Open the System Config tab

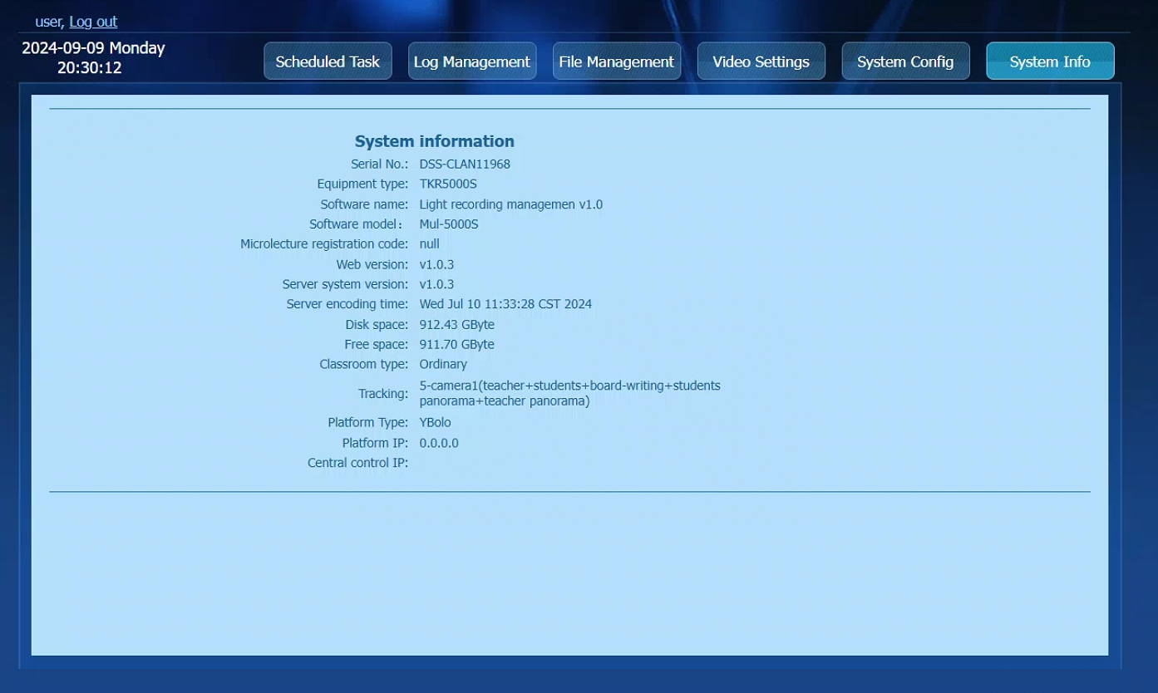[x=905, y=61]
